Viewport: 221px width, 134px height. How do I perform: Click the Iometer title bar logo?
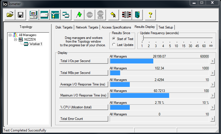point(5,4)
